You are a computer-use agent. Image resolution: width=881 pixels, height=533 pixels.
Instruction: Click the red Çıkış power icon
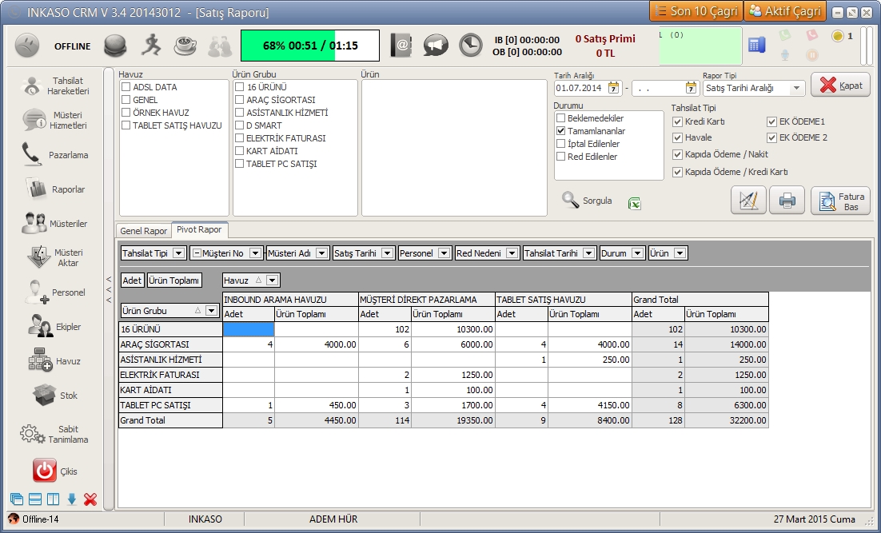click(45, 471)
